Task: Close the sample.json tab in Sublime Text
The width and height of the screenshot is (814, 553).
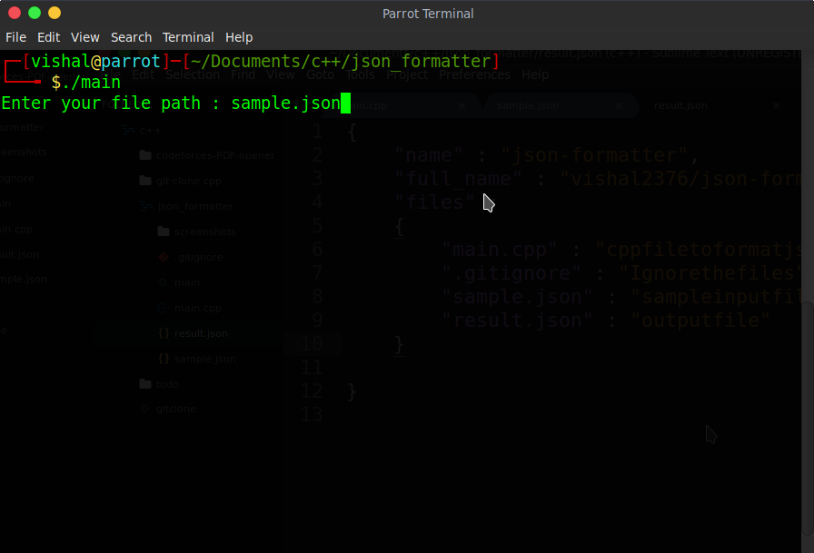Action: pos(619,106)
